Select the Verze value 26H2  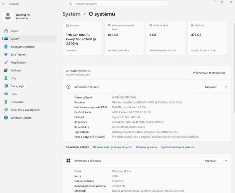point(115,176)
